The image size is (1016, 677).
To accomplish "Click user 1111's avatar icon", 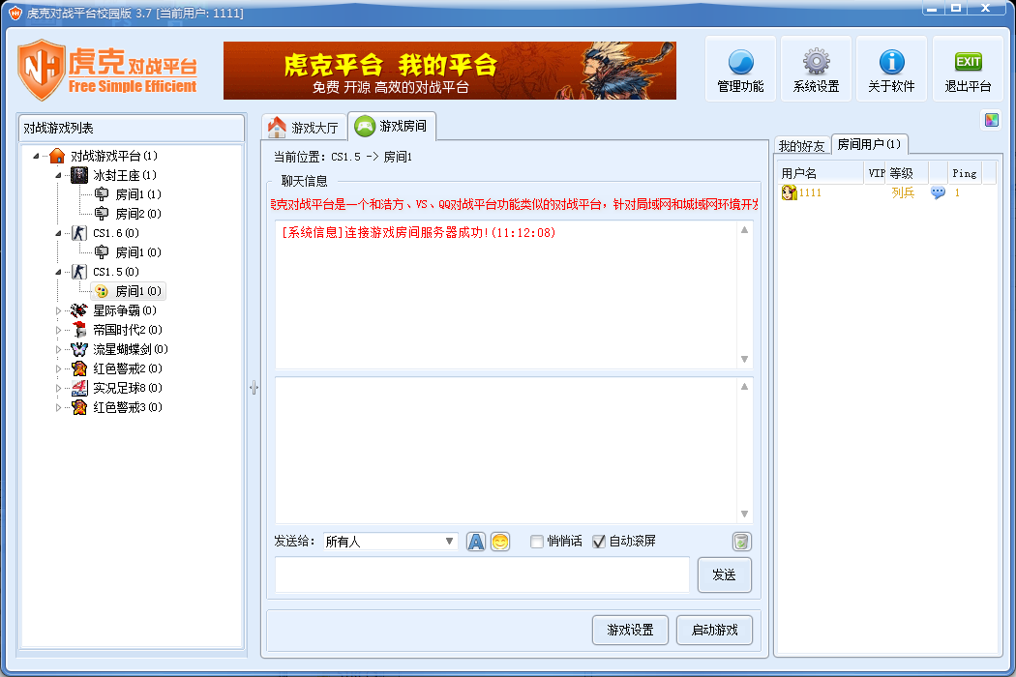I will pos(789,192).
